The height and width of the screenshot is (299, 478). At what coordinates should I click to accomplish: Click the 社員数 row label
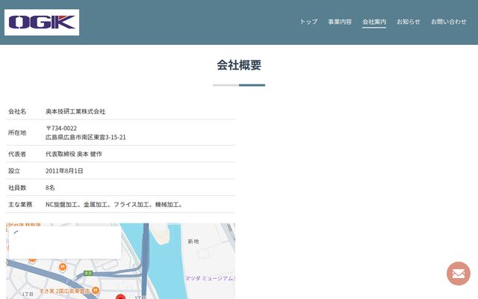coord(17,188)
